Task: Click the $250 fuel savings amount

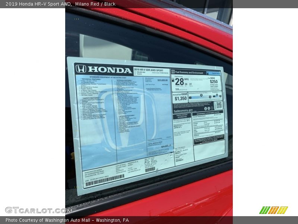Action: [213, 81]
